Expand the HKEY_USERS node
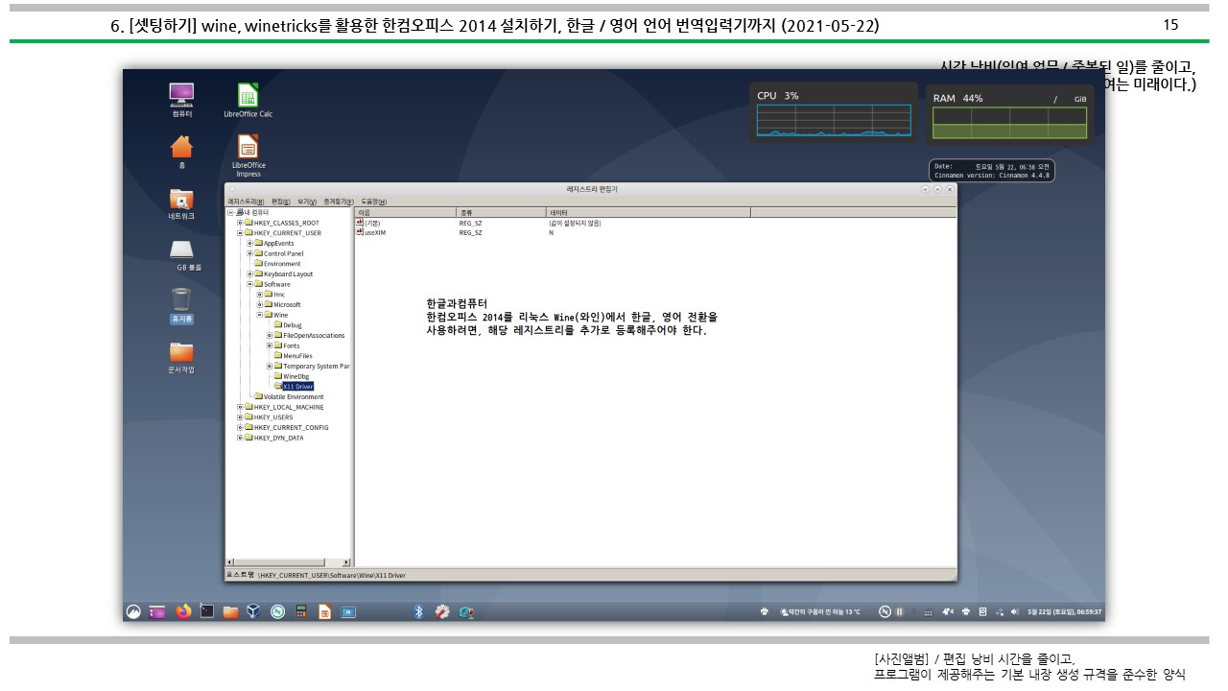The height and width of the screenshot is (691, 1228). tap(240, 417)
